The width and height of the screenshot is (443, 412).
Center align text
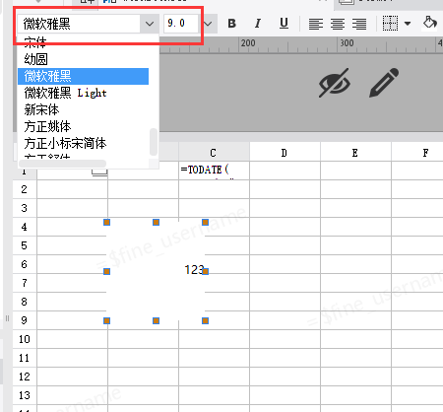[338, 24]
